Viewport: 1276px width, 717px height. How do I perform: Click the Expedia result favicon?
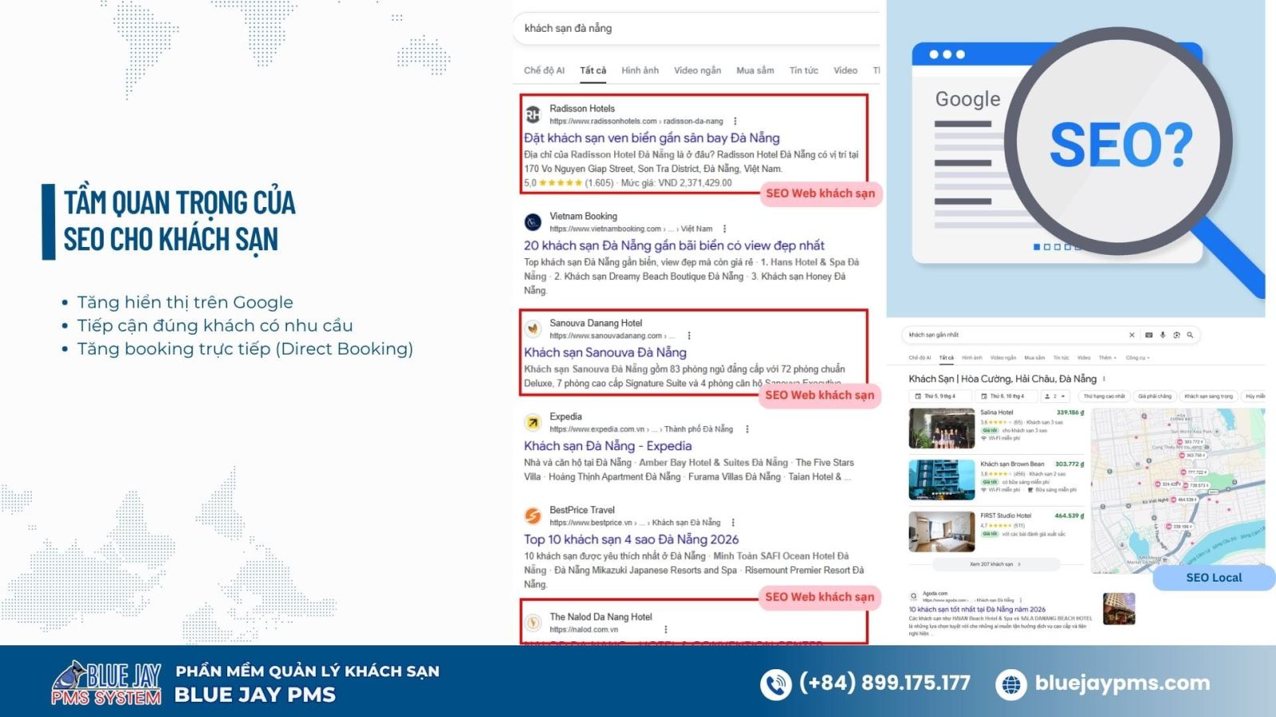coord(533,423)
